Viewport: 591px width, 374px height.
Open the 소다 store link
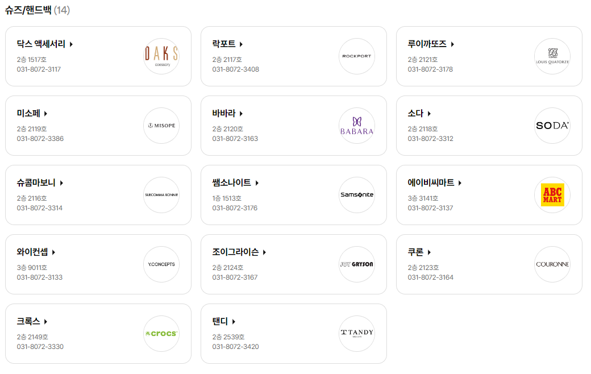[x=419, y=114]
